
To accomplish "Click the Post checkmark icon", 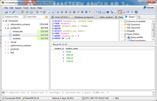I will [x=78, y=12].
